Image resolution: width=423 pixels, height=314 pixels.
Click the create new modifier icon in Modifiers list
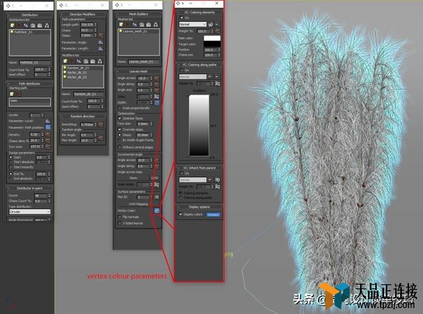tap(65, 61)
